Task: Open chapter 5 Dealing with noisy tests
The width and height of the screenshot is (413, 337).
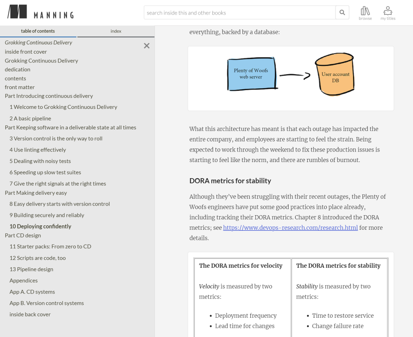Action: 40,161
